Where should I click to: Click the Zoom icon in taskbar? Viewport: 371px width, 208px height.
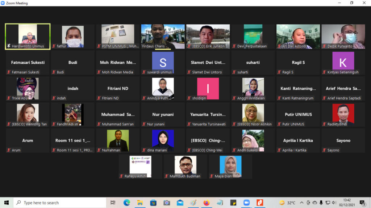(246, 203)
